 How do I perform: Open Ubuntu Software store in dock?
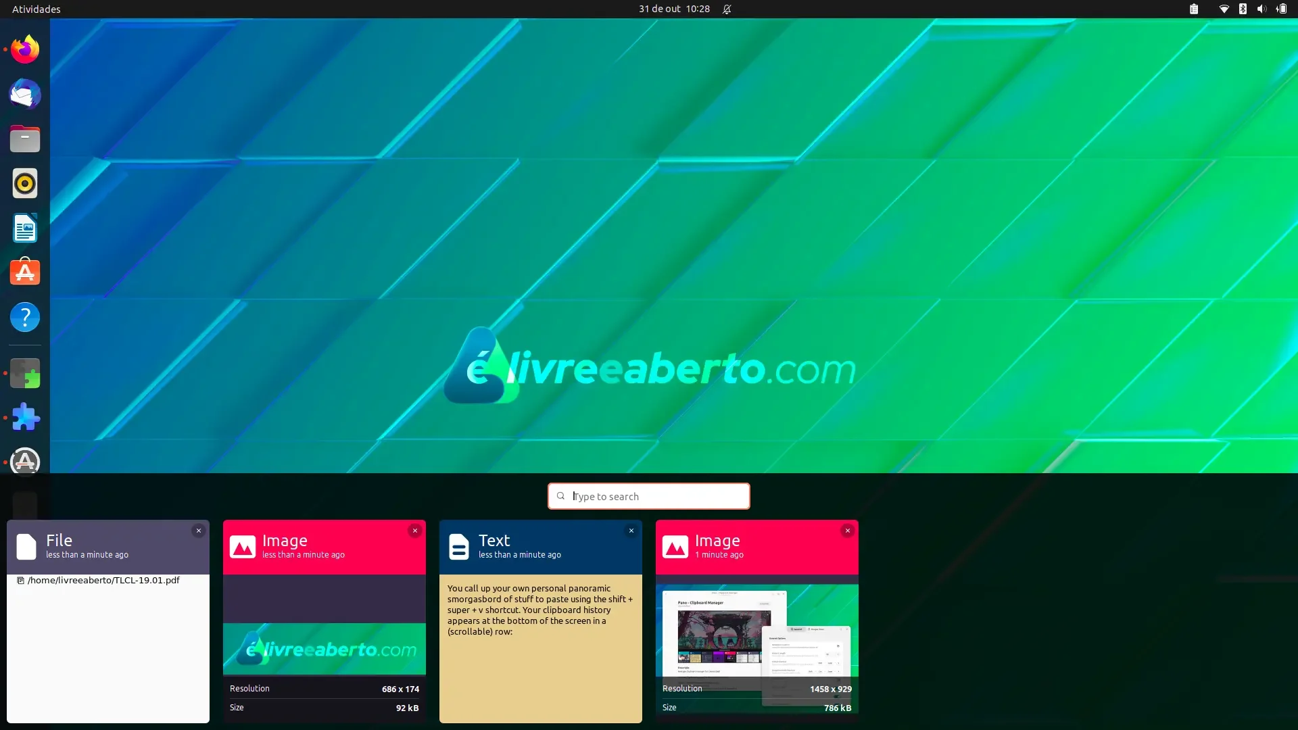[25, 272]
